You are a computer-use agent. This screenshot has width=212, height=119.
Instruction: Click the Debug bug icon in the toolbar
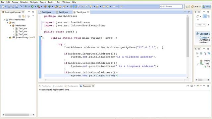(26, 7)
